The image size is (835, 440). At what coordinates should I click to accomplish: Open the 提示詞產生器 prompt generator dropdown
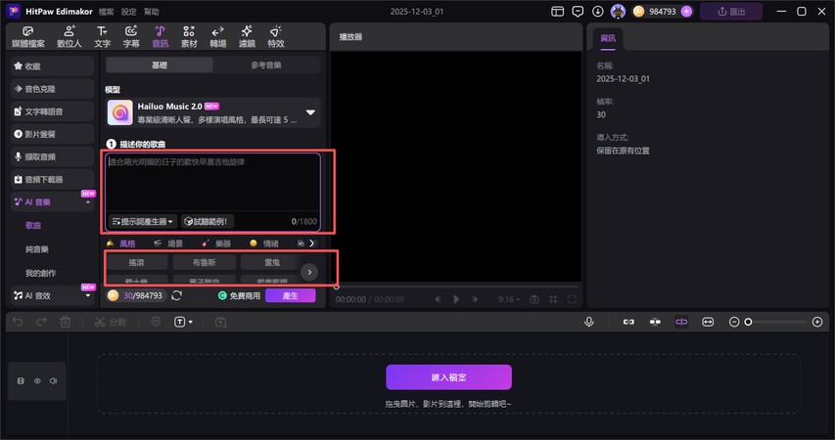pos(142,221)
